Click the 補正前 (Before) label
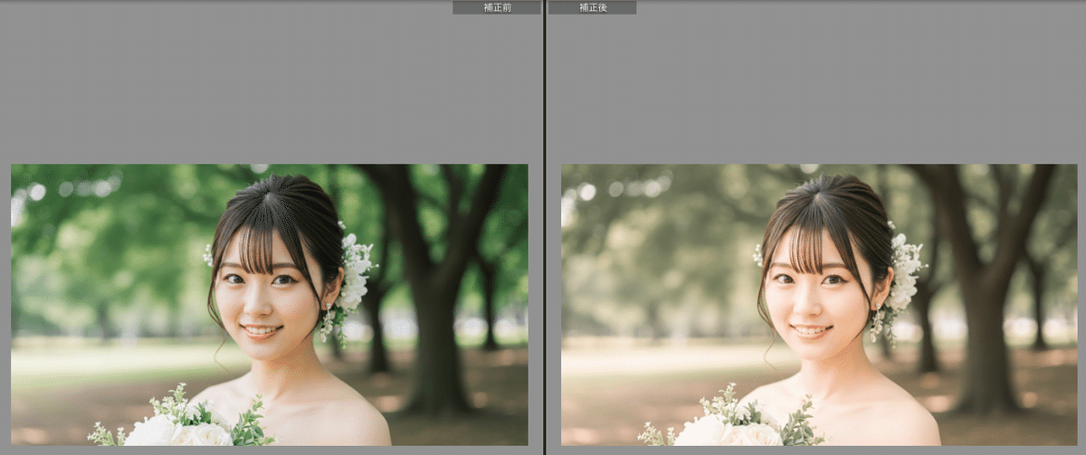The height and width of the screenshot is (455, 1086). click(496, 7)
